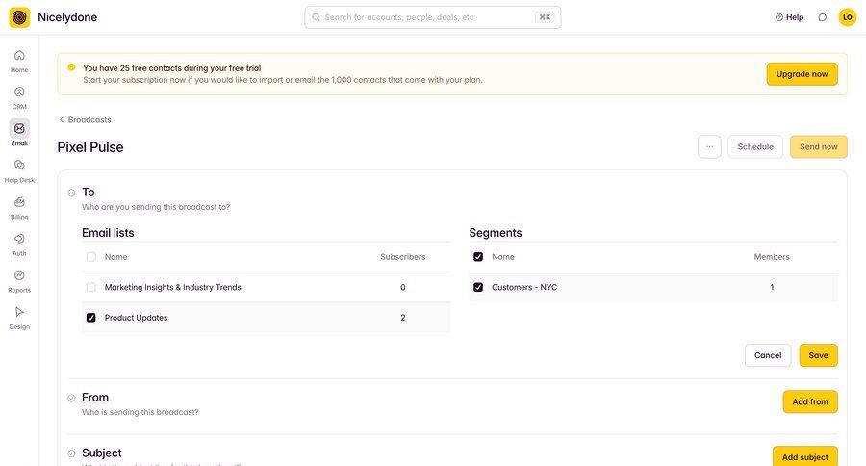Click the Segments heading
This screenshot has width=866, height=466.
[496, 233]
